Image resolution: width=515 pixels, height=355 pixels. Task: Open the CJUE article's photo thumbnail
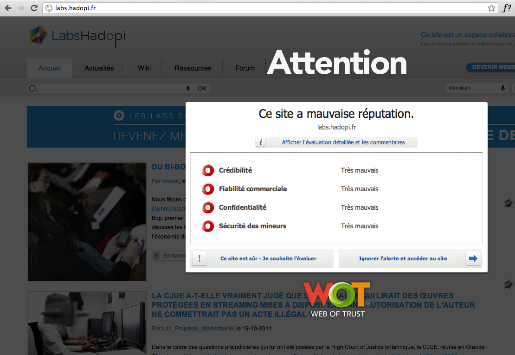click(x=87, y=323)
